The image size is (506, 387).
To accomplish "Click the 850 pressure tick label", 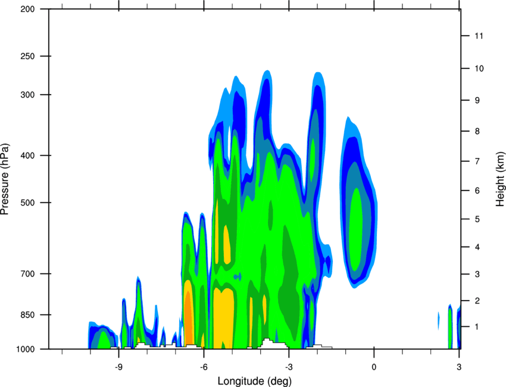I will 27,315.
